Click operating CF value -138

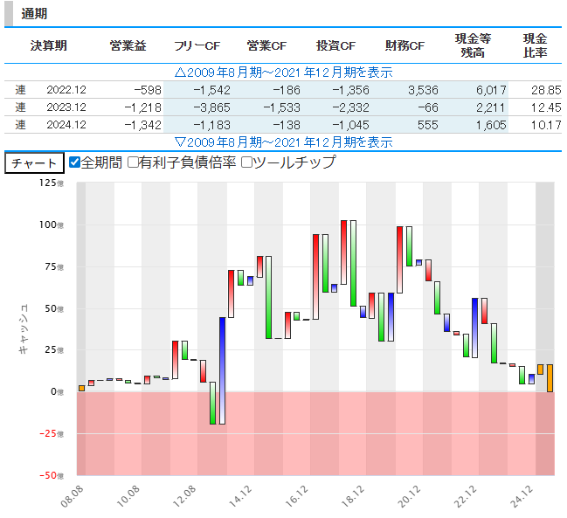(x=286, y=125)
